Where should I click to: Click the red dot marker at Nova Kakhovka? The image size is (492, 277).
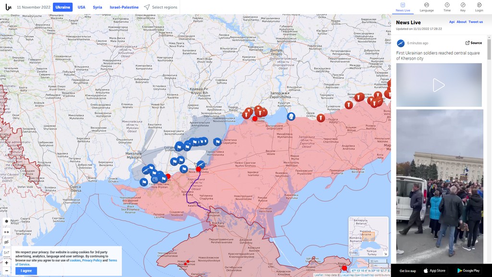198,169
